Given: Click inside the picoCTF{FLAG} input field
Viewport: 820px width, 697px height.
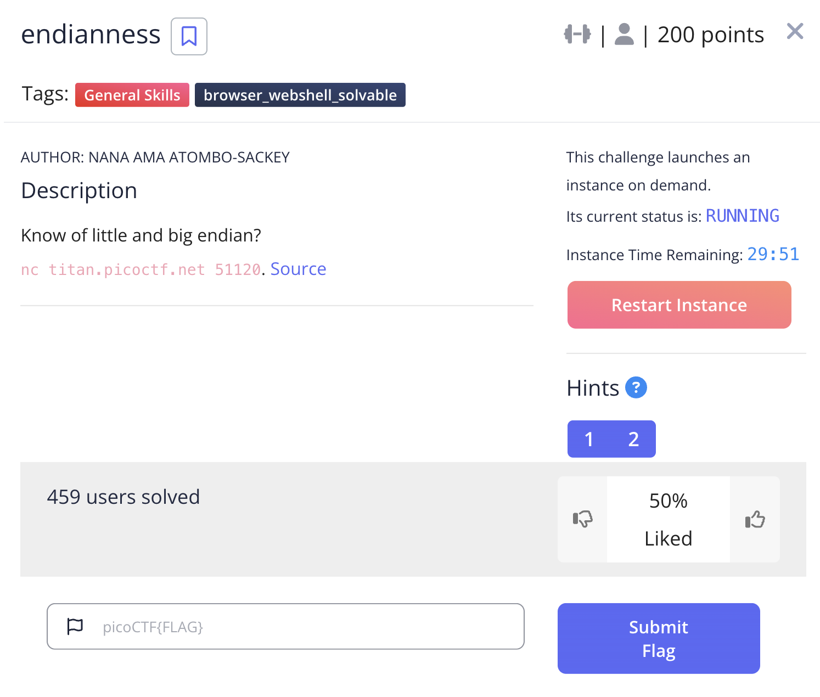Looking at the screenshot, I should tap(285, 626).
